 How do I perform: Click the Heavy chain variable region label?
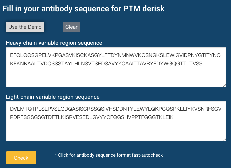point(54,43)
